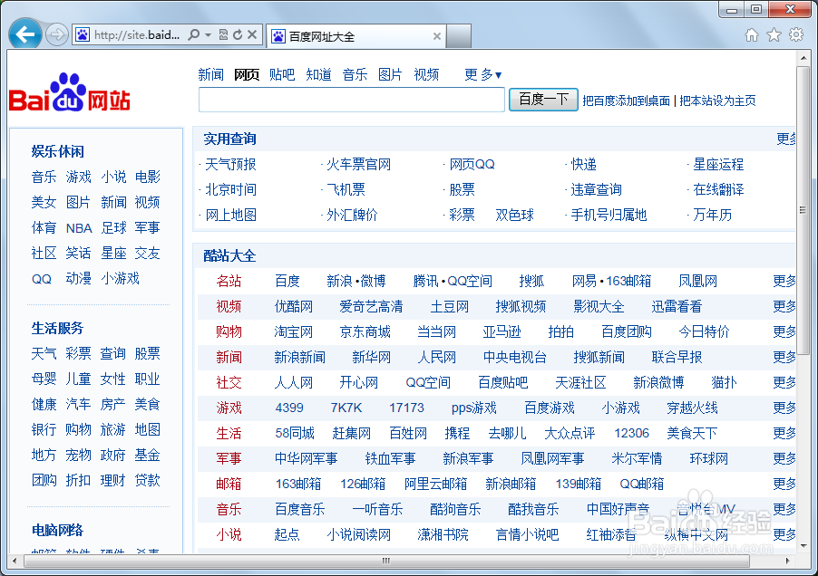Open the 星座运程 link
The width and height of the screenshot is (818, 576).
point(718,165)
